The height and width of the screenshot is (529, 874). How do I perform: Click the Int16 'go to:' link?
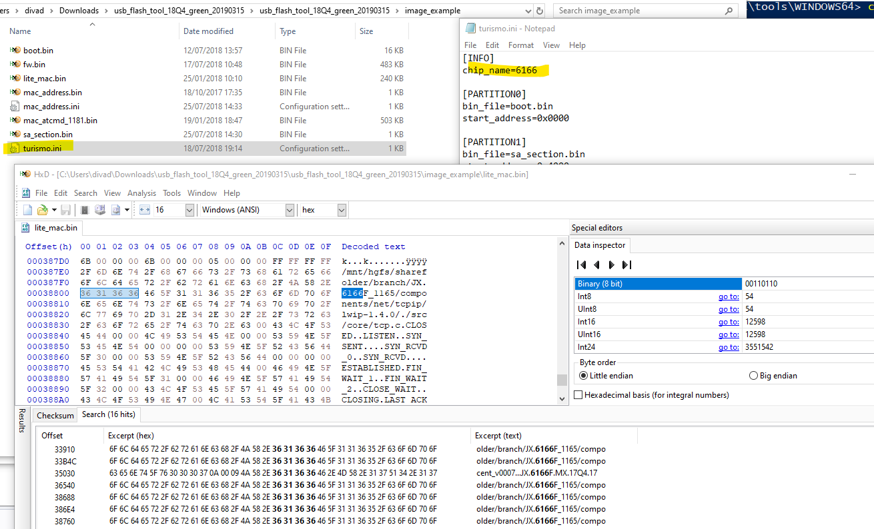tap(729, 322)
